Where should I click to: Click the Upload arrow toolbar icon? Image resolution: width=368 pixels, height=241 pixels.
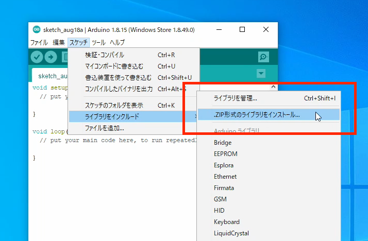click(51, 57)
